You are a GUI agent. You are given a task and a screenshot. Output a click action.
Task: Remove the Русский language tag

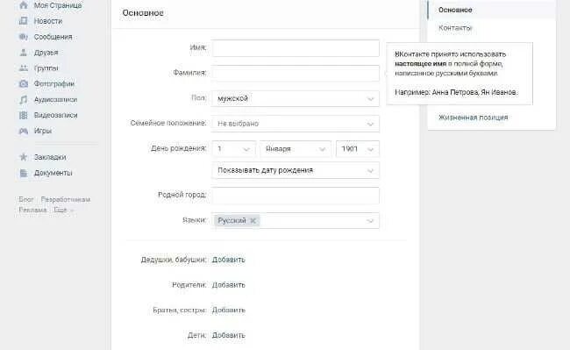pos(253,220)
